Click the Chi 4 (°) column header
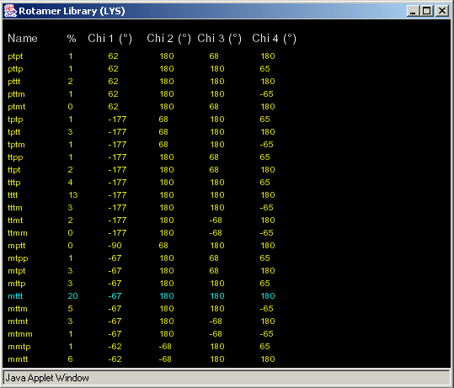 [x=274, y=38]
